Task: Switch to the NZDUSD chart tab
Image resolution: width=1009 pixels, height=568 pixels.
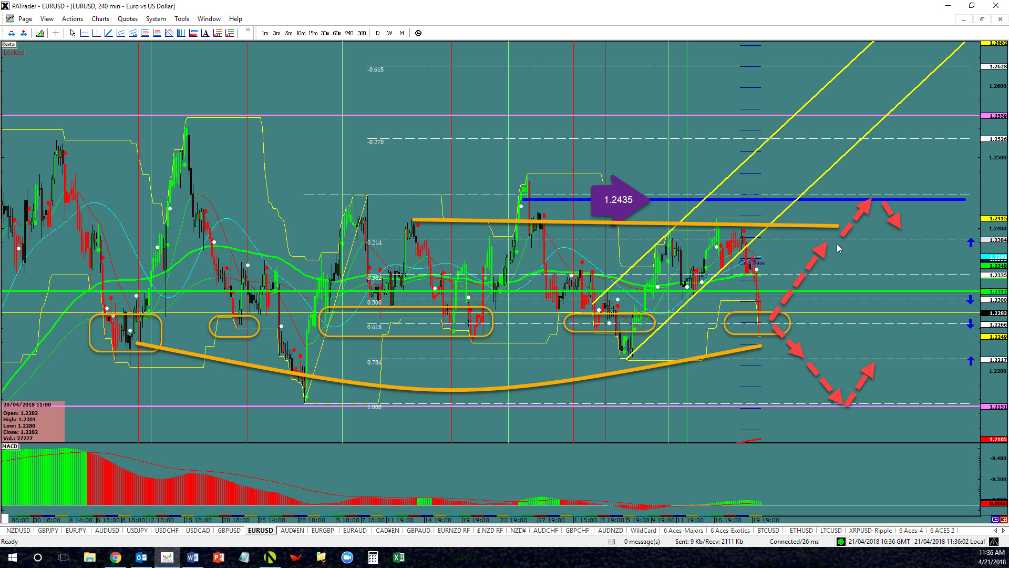Action: [18, 531]
